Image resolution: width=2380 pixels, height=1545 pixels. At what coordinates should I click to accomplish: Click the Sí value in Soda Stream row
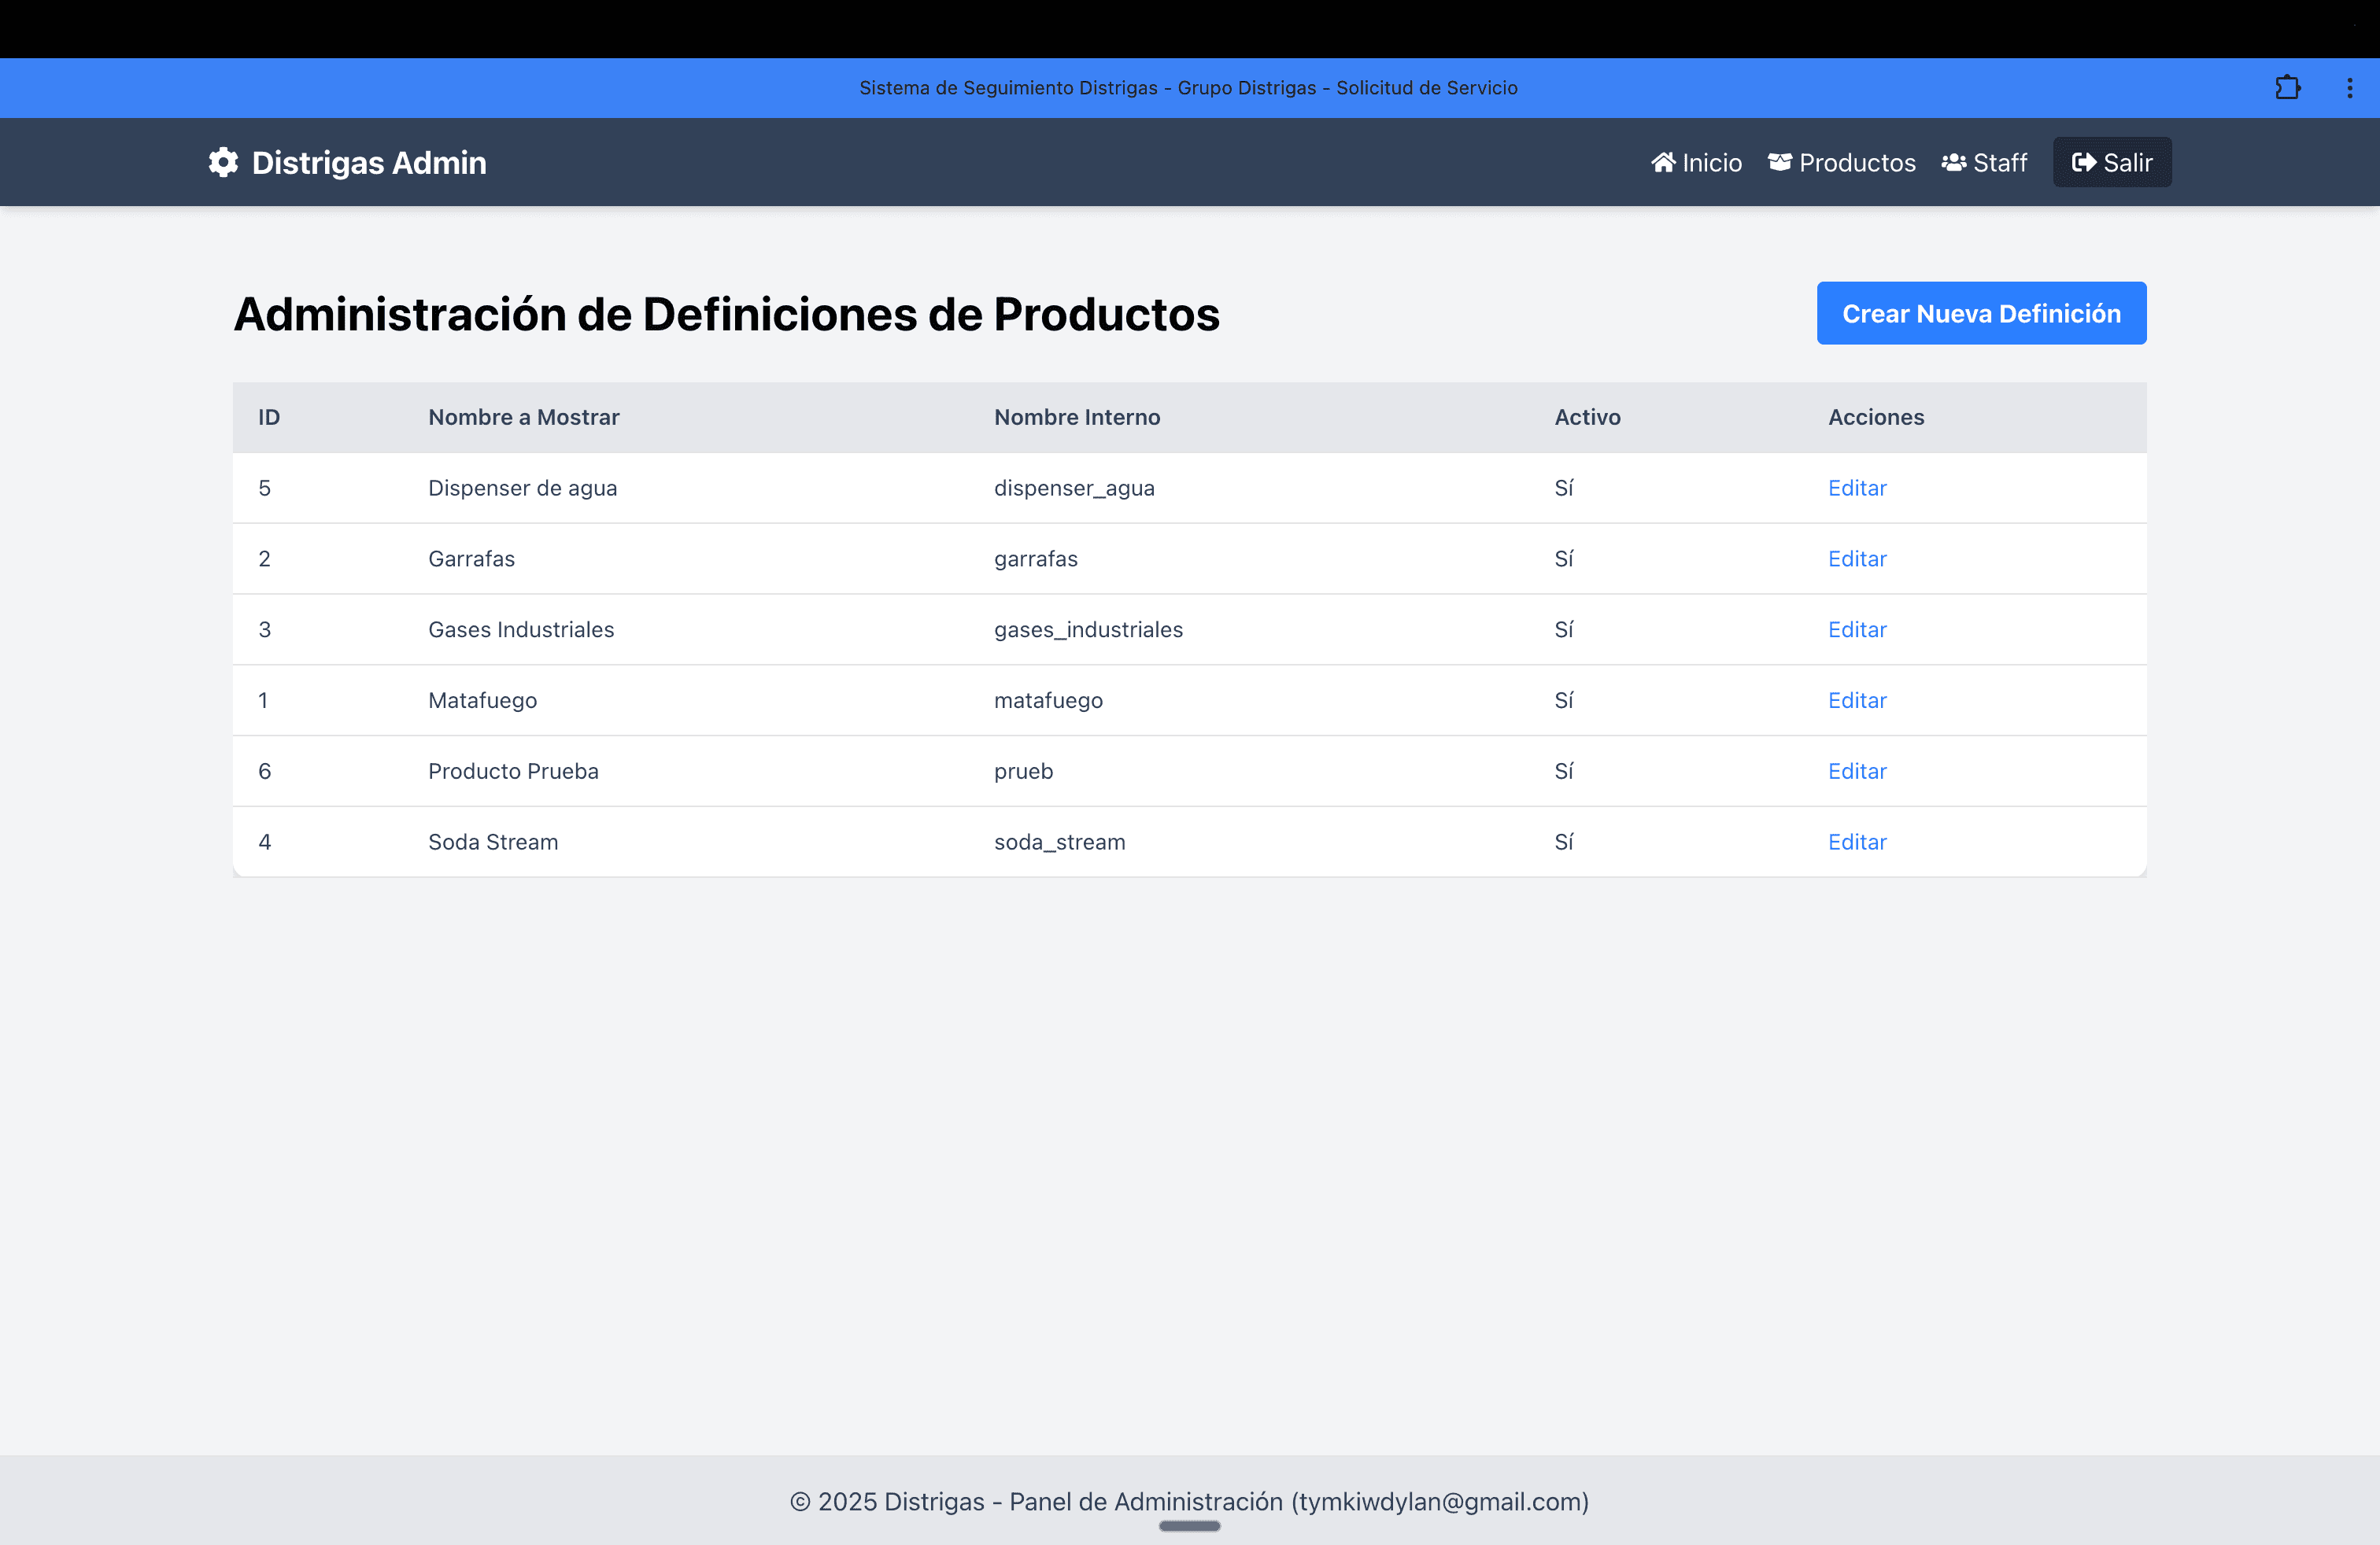(x=1564, y=843)
